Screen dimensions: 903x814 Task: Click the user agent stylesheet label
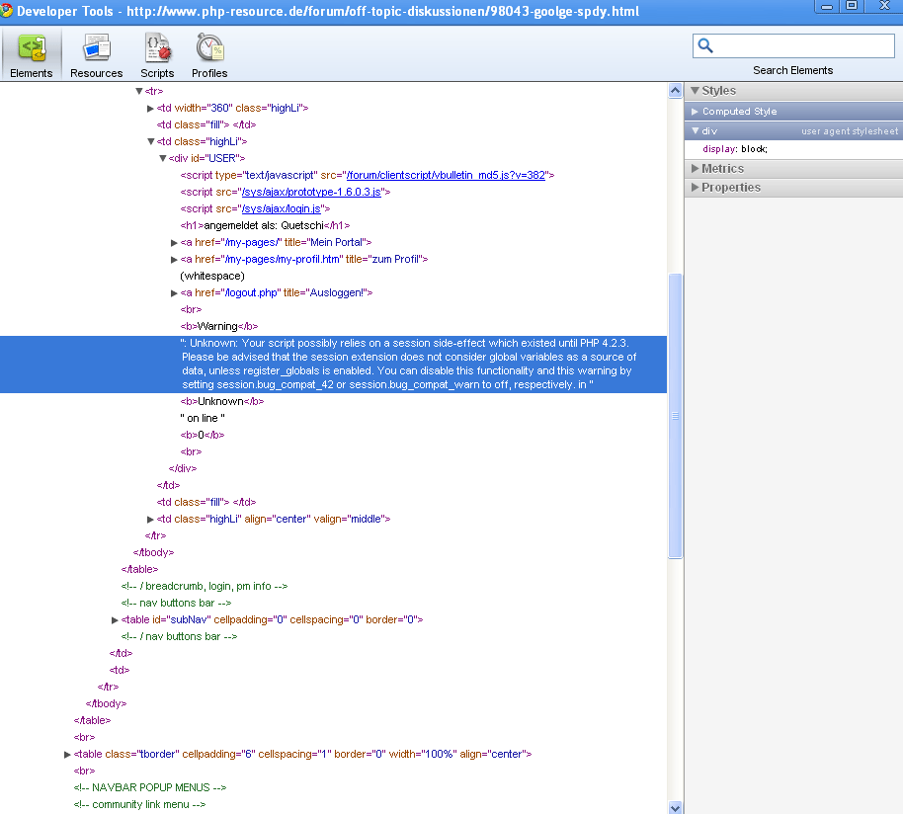[x=850, y=131]
